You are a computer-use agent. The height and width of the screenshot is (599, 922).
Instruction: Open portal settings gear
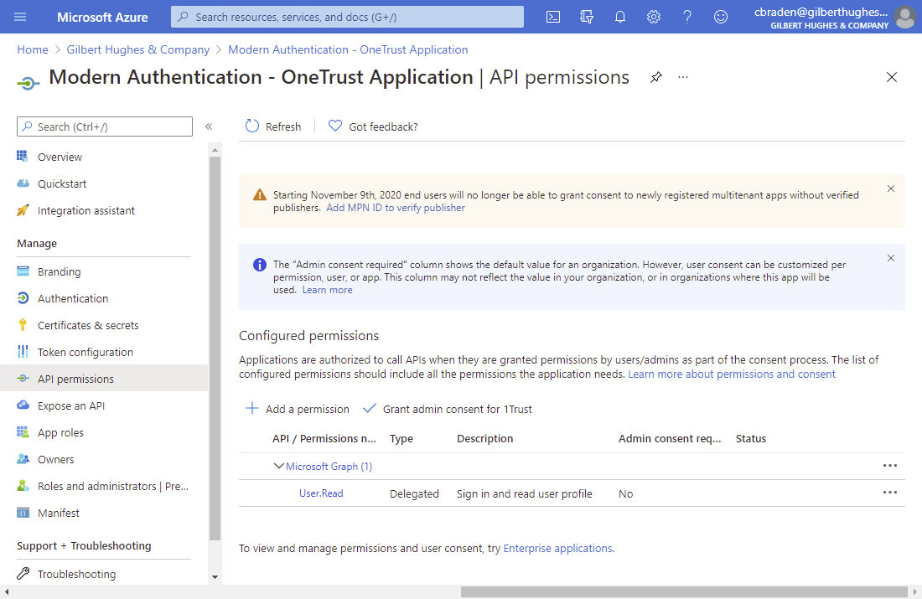(653, 17)
